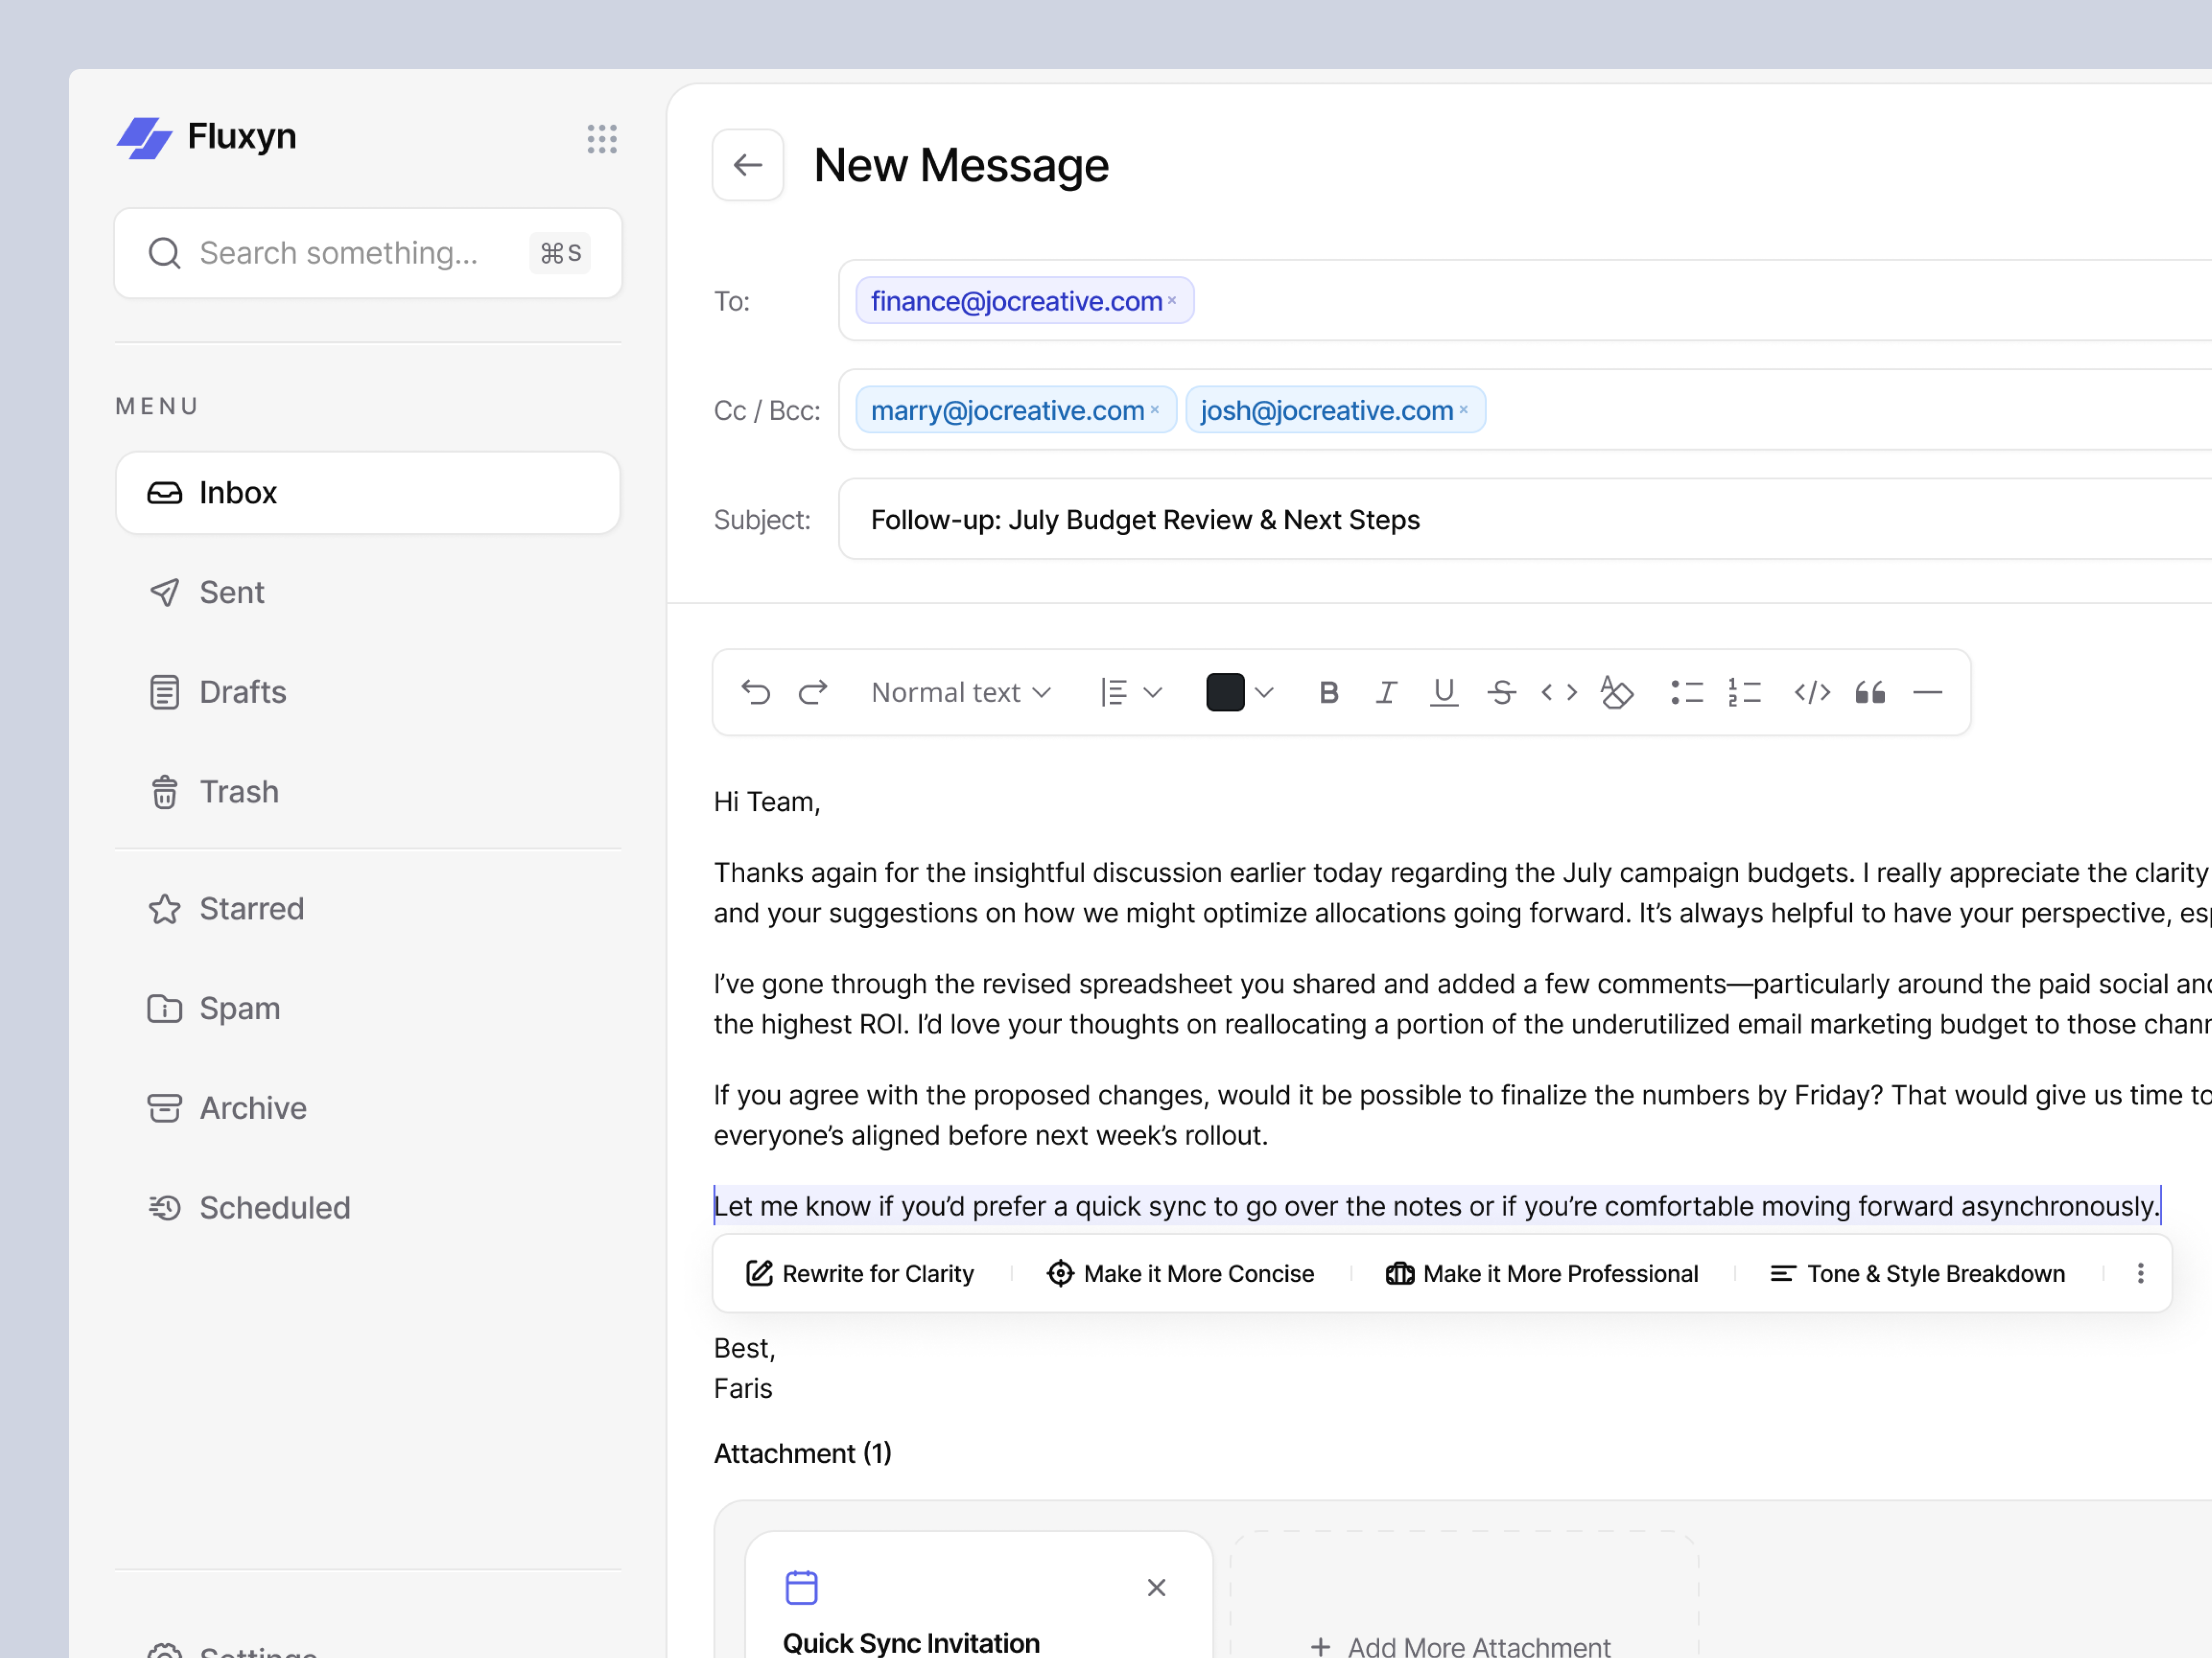Image resolution: width=2212 pixels, height=1658 pixels.
Task: Open the Scheduled folder
Action: (x=368, y=1208)
